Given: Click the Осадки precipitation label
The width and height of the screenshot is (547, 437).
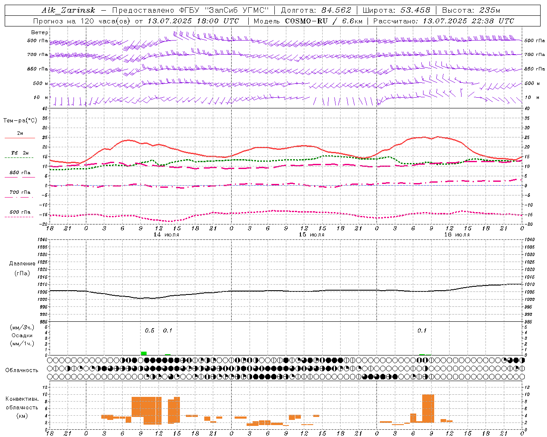Looking at the screenshot, I should point(22,335).
